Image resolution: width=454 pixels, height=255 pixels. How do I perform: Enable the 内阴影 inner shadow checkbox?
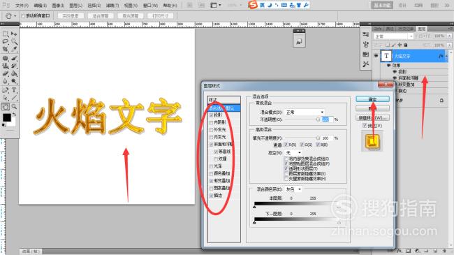coord(212,122)
